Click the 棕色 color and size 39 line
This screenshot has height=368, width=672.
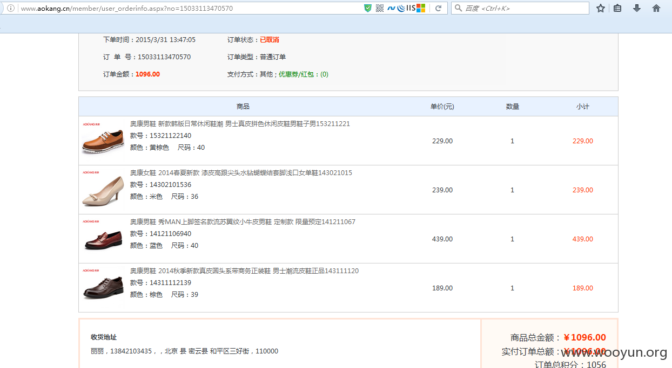coord(164,295)
